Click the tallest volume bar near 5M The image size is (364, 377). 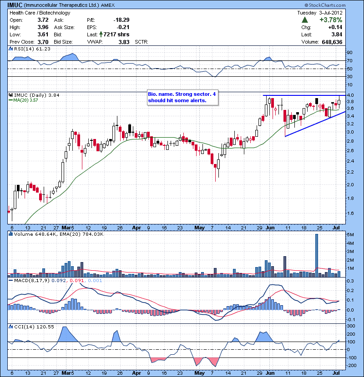click(317, 255)
